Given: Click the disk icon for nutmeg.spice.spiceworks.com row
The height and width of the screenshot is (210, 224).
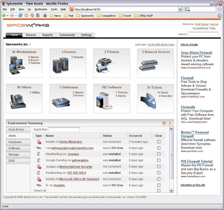Looking at the screenshot, I should click(x=39, y=148).
